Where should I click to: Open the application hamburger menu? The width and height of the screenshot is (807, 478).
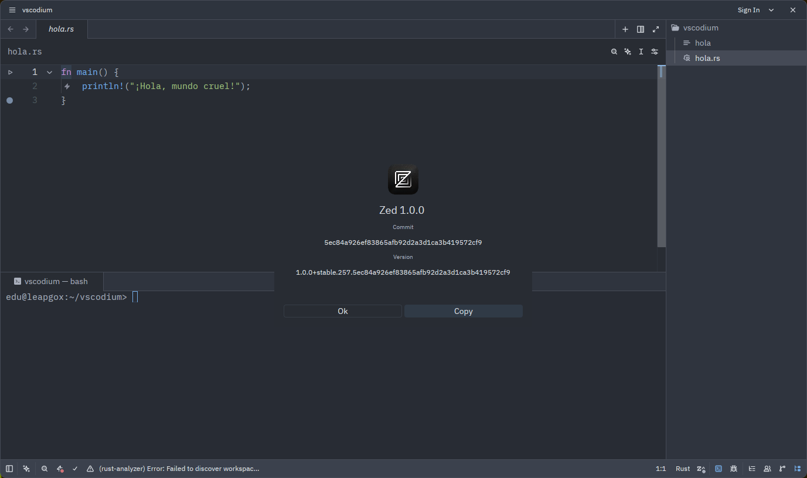point(12,10)
